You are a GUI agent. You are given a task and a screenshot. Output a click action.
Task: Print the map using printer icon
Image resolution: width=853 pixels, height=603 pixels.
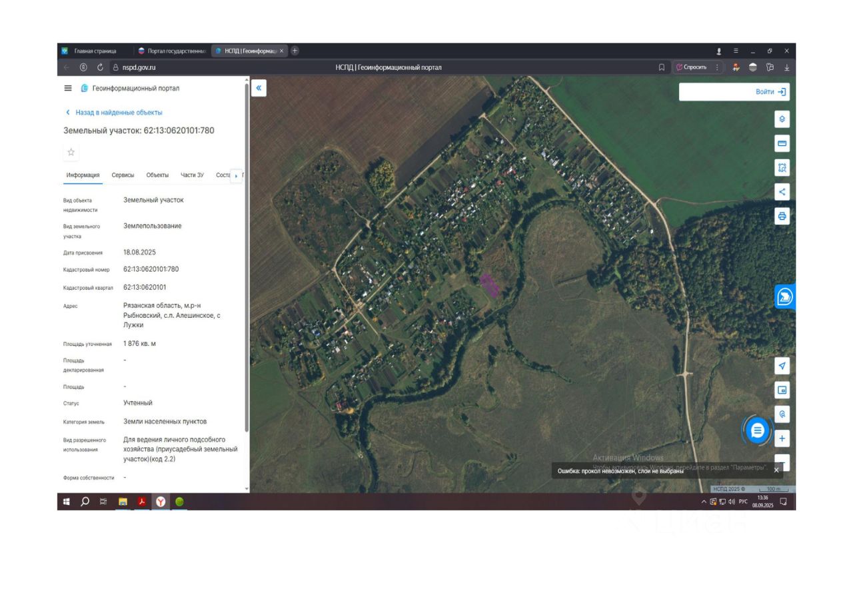pos(782,216)
